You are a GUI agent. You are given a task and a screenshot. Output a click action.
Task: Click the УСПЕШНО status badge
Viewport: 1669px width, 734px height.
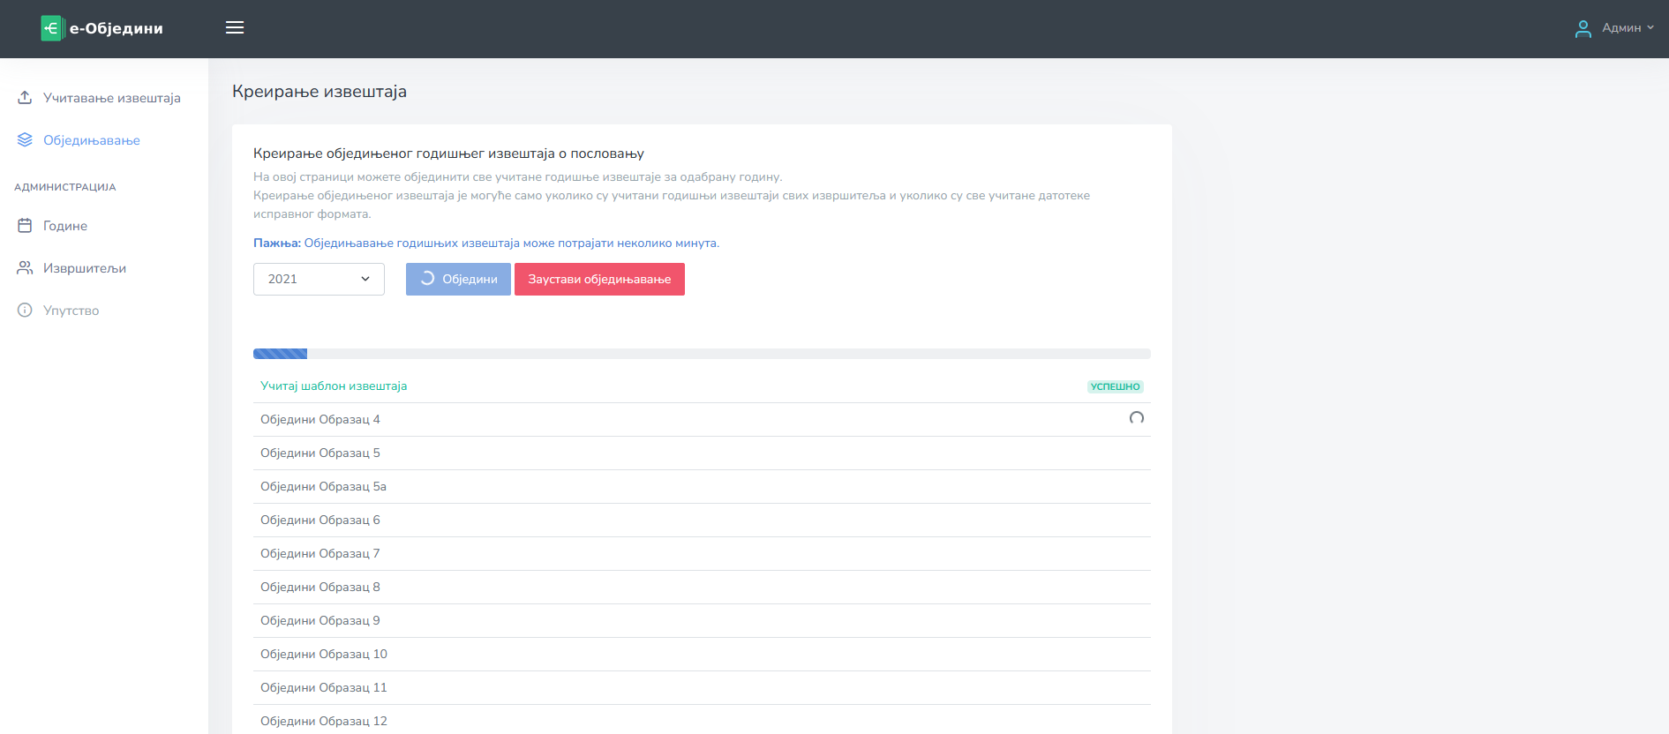pos(1115,386)
